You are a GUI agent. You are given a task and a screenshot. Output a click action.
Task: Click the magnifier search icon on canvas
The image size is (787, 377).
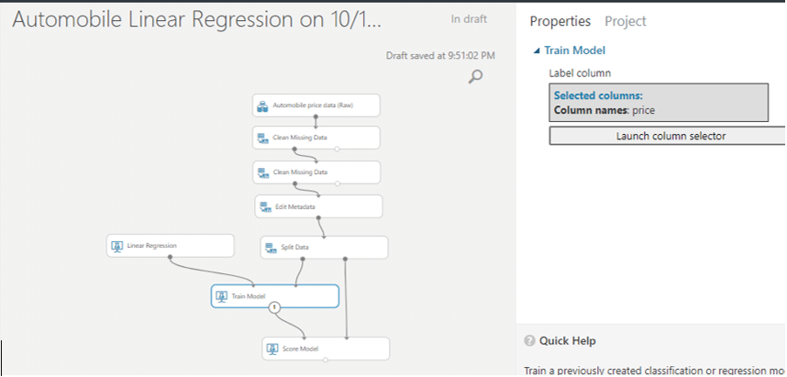(x=475, y=77)
